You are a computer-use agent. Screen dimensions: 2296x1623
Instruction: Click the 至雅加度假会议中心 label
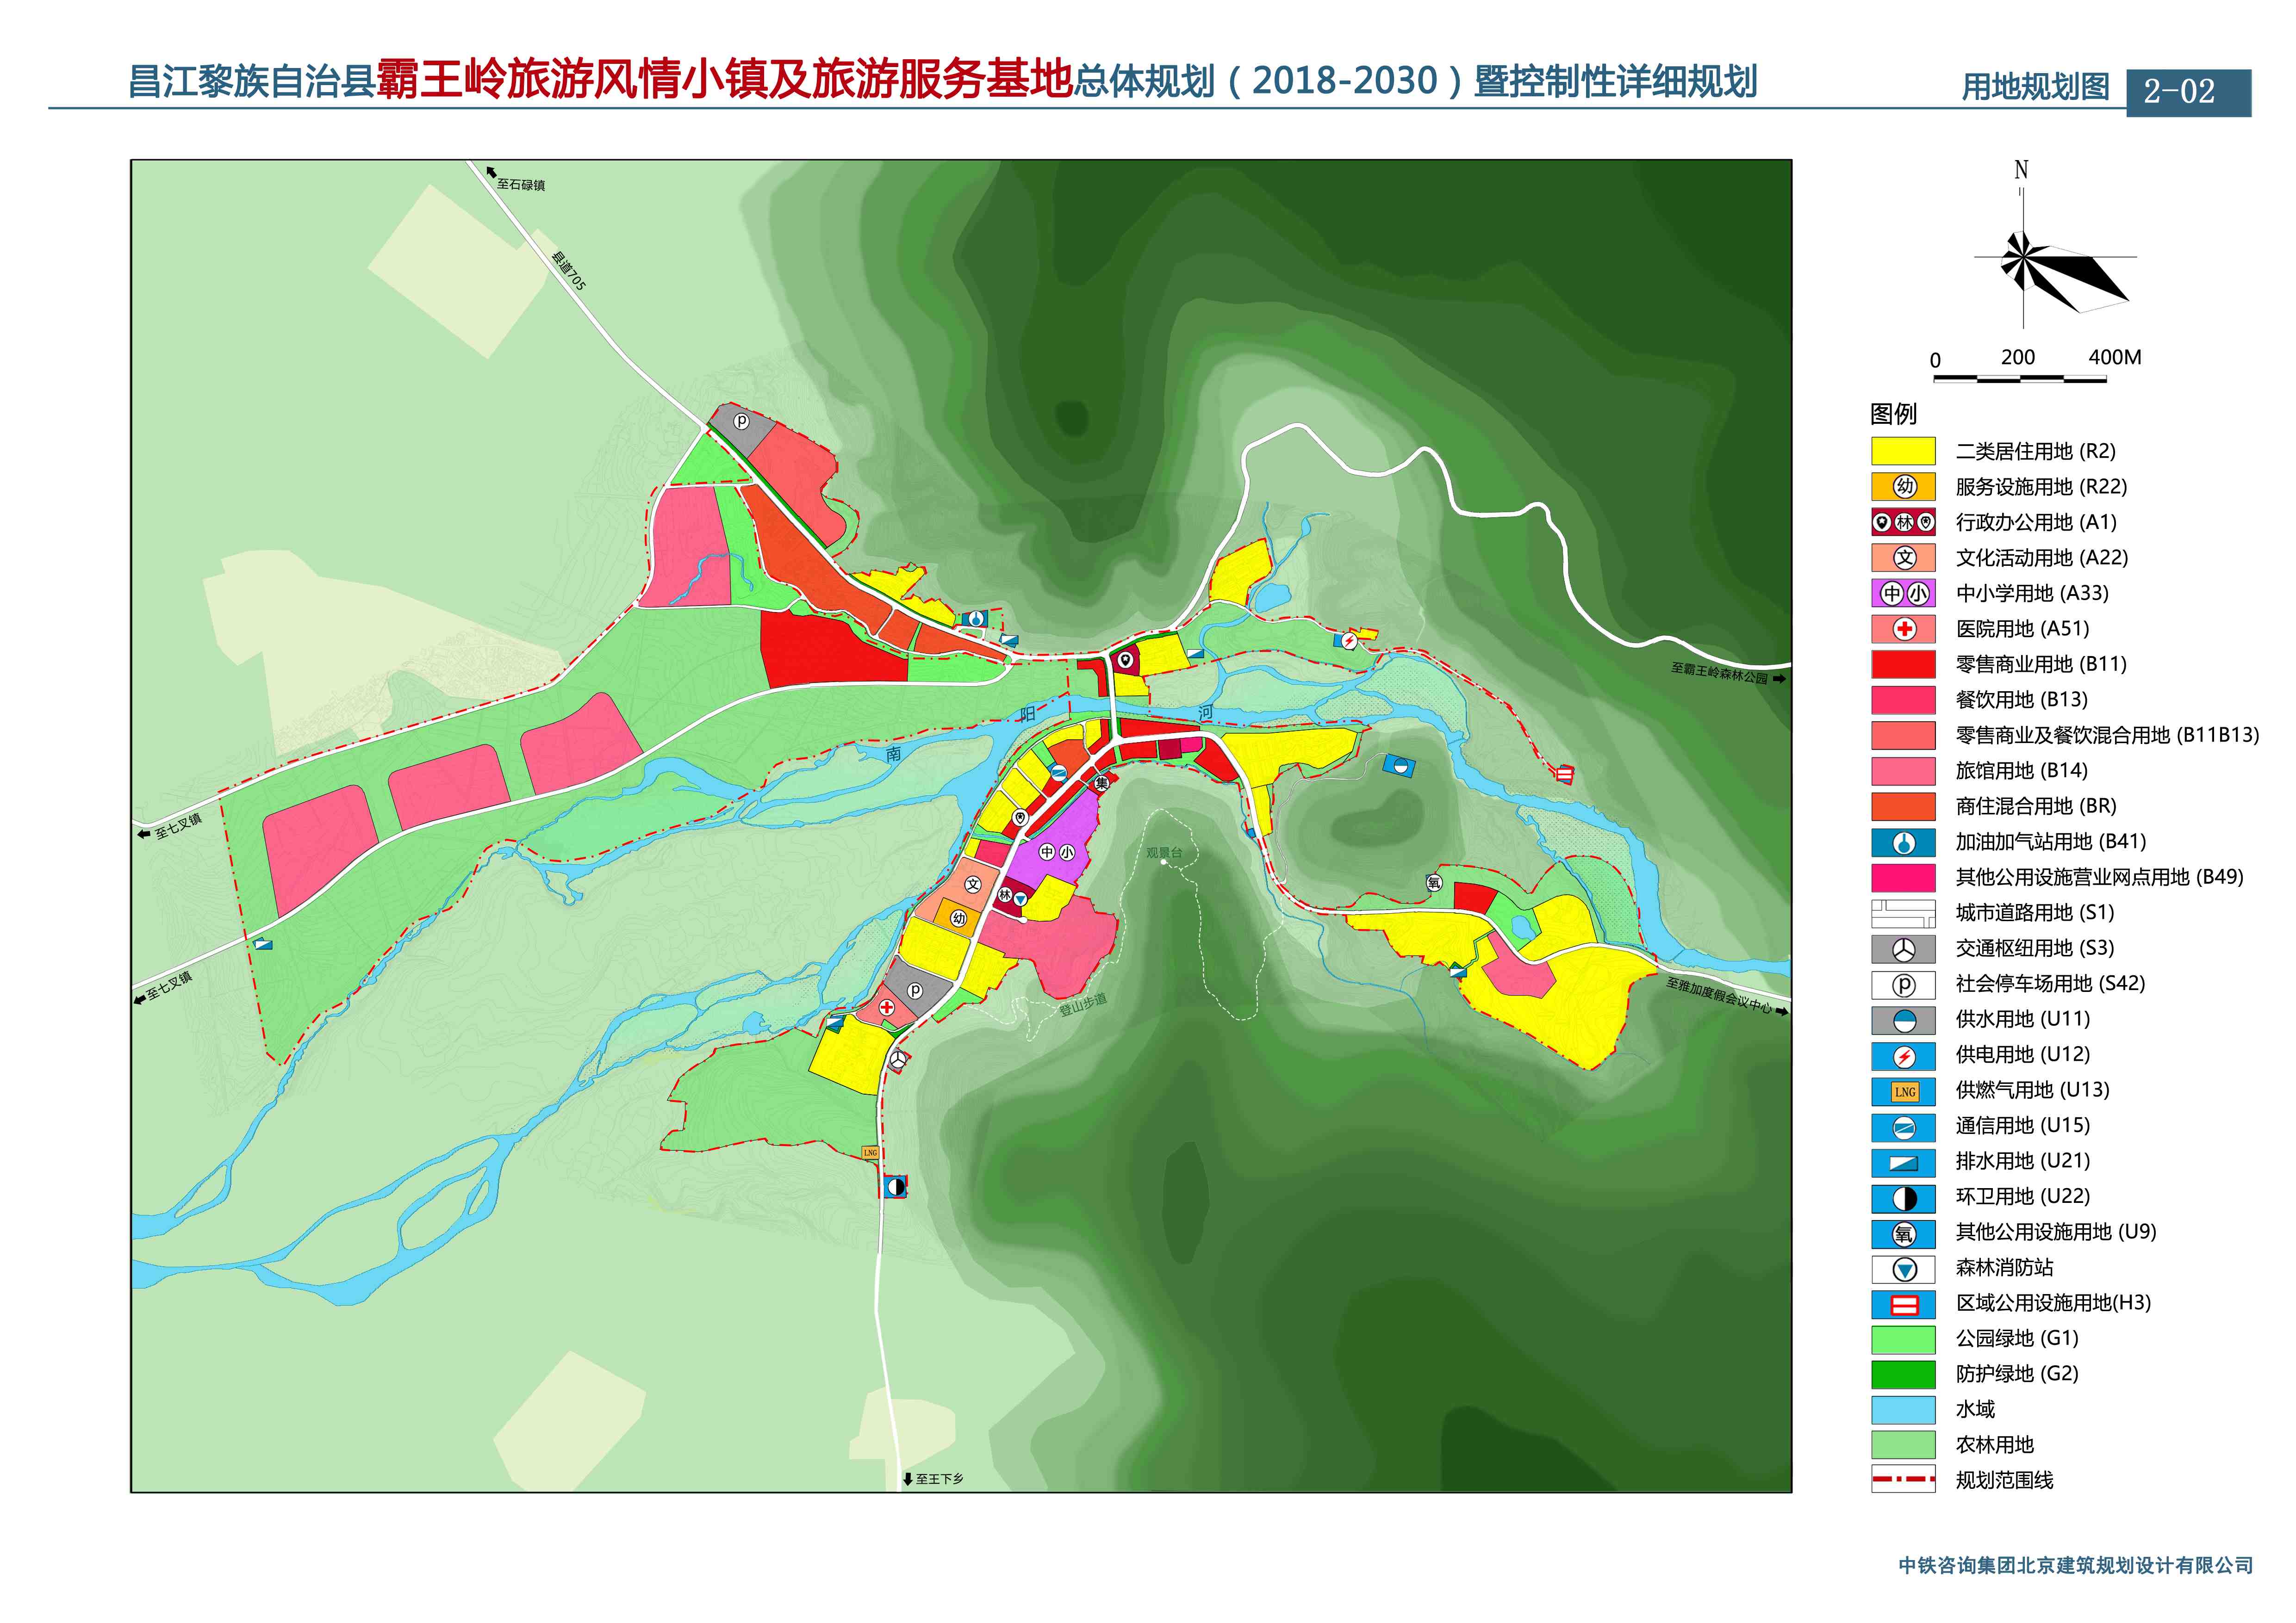pyautogui.click(x=1719, y=994)
